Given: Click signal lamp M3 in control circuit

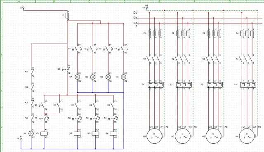Looking at the screenshot, I should pos(108,77).
